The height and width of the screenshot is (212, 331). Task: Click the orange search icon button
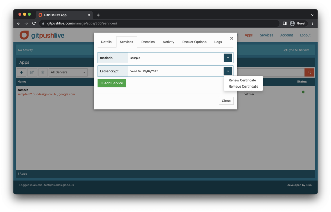(309, 72)
